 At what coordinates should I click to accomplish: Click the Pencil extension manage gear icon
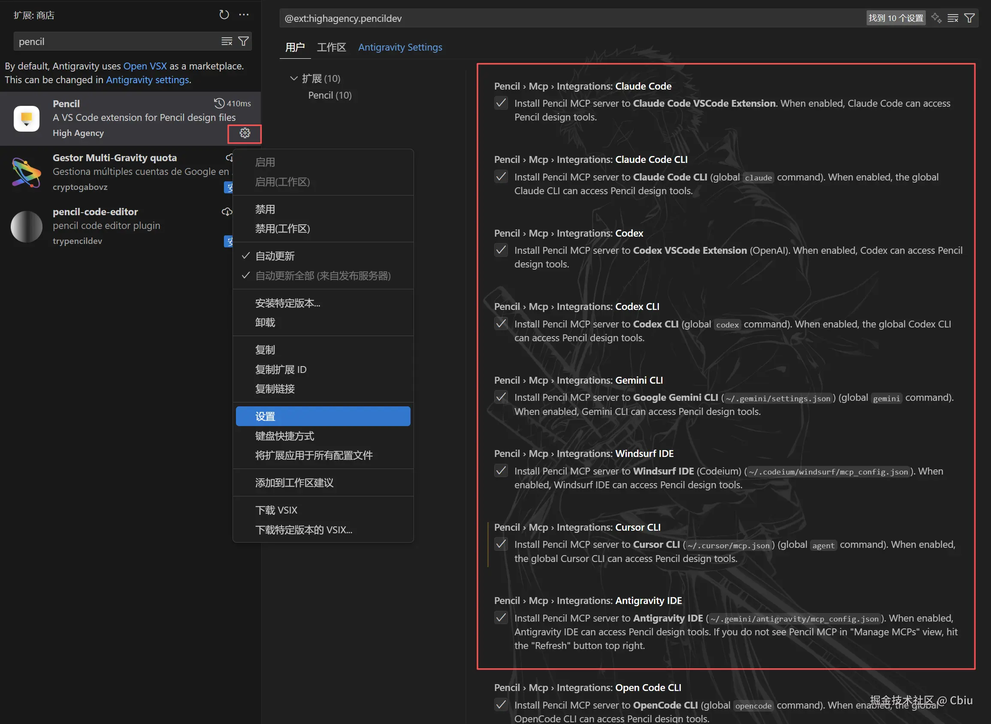click(x=245, y=133)
